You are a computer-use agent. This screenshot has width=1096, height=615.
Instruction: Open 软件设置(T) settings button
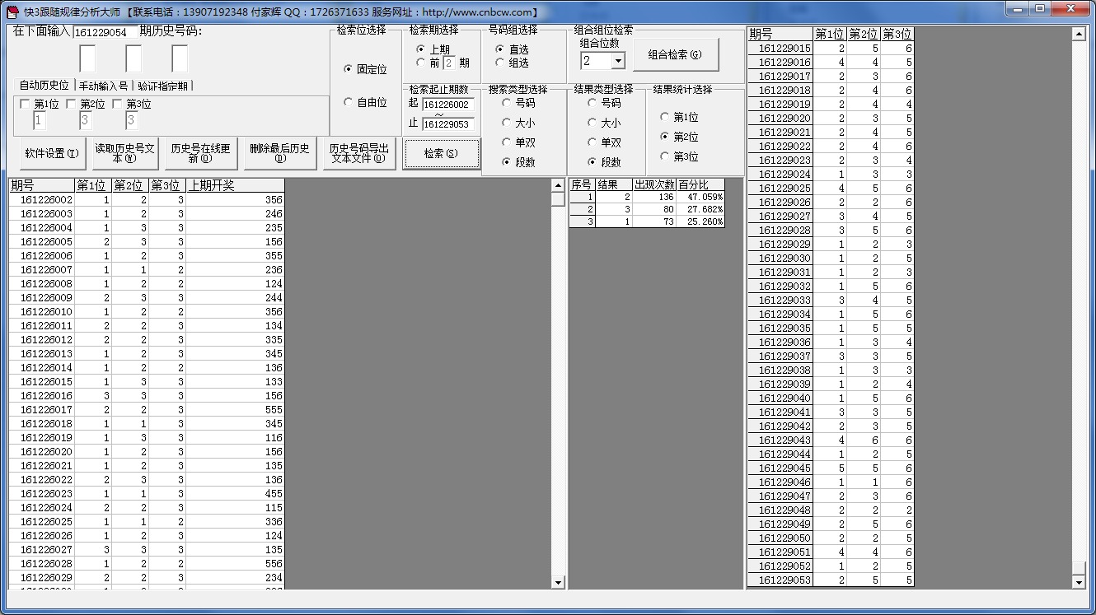coord(51,154)
